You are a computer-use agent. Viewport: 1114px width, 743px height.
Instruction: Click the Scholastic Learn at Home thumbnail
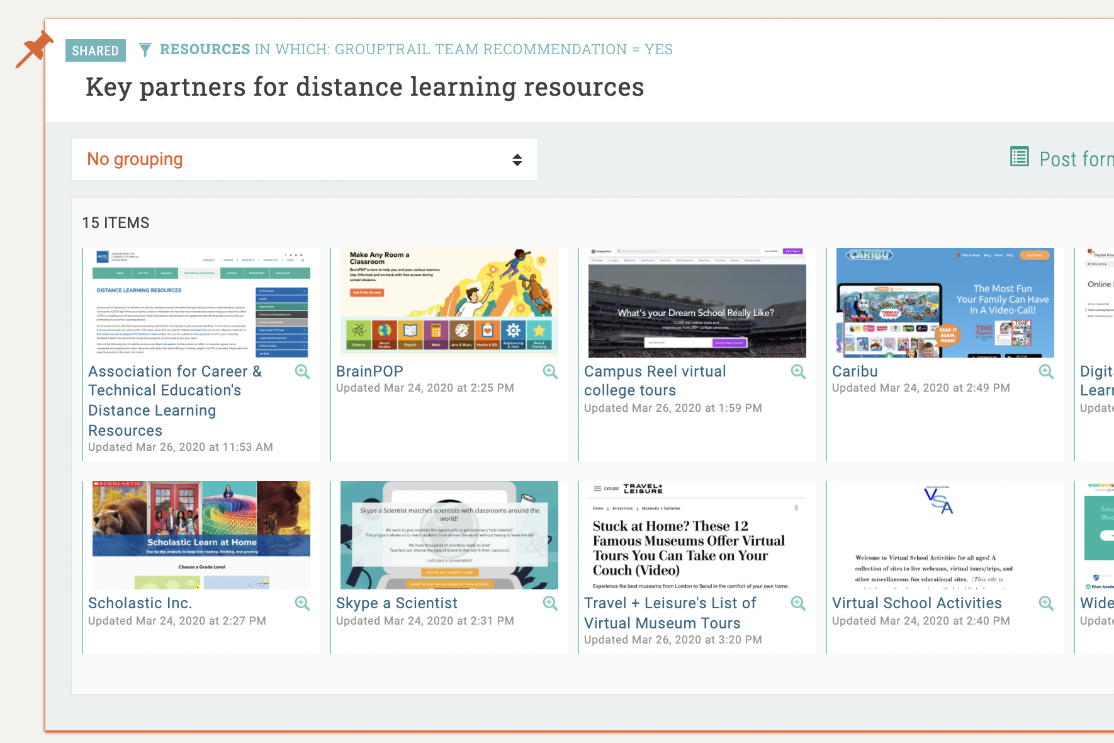201,535
